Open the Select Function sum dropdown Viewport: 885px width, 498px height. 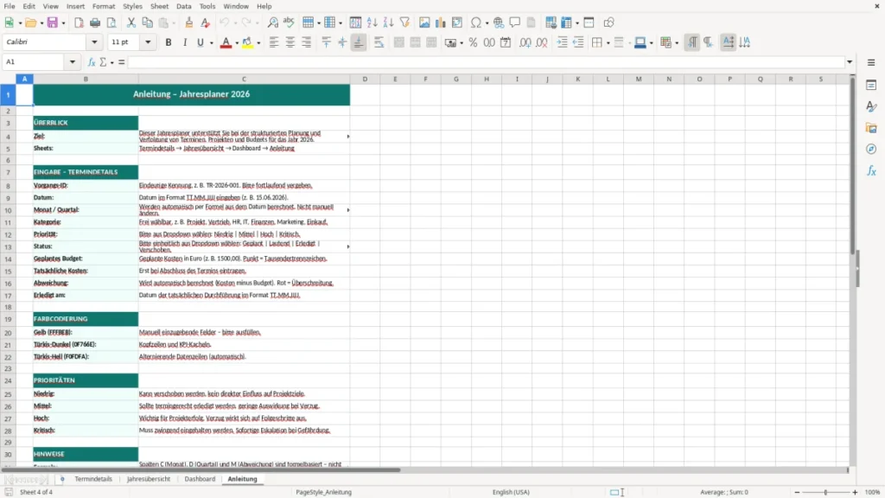[111, 62]
